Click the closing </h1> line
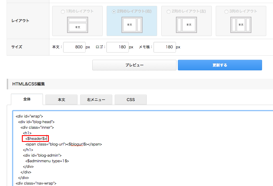Screen dimensions: 273x186 click(x=28, y=150)
